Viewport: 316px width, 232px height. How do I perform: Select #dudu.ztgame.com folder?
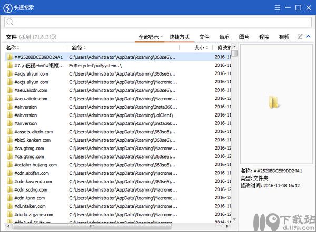tap(34, 215)
